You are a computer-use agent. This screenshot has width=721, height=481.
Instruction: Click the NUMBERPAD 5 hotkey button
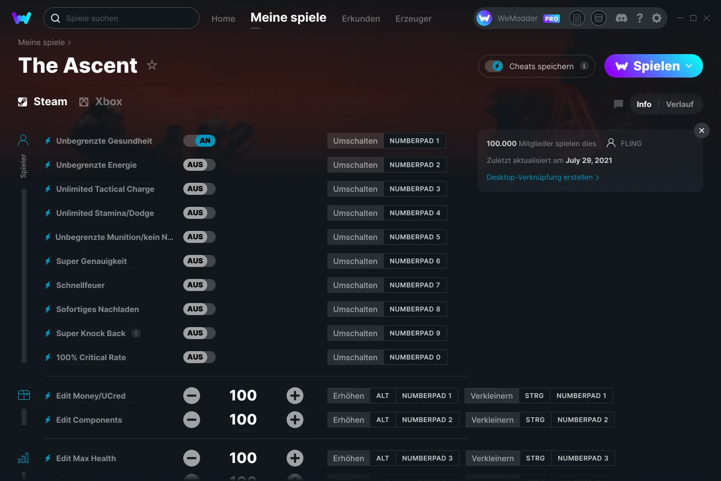[x=415, y=237]
